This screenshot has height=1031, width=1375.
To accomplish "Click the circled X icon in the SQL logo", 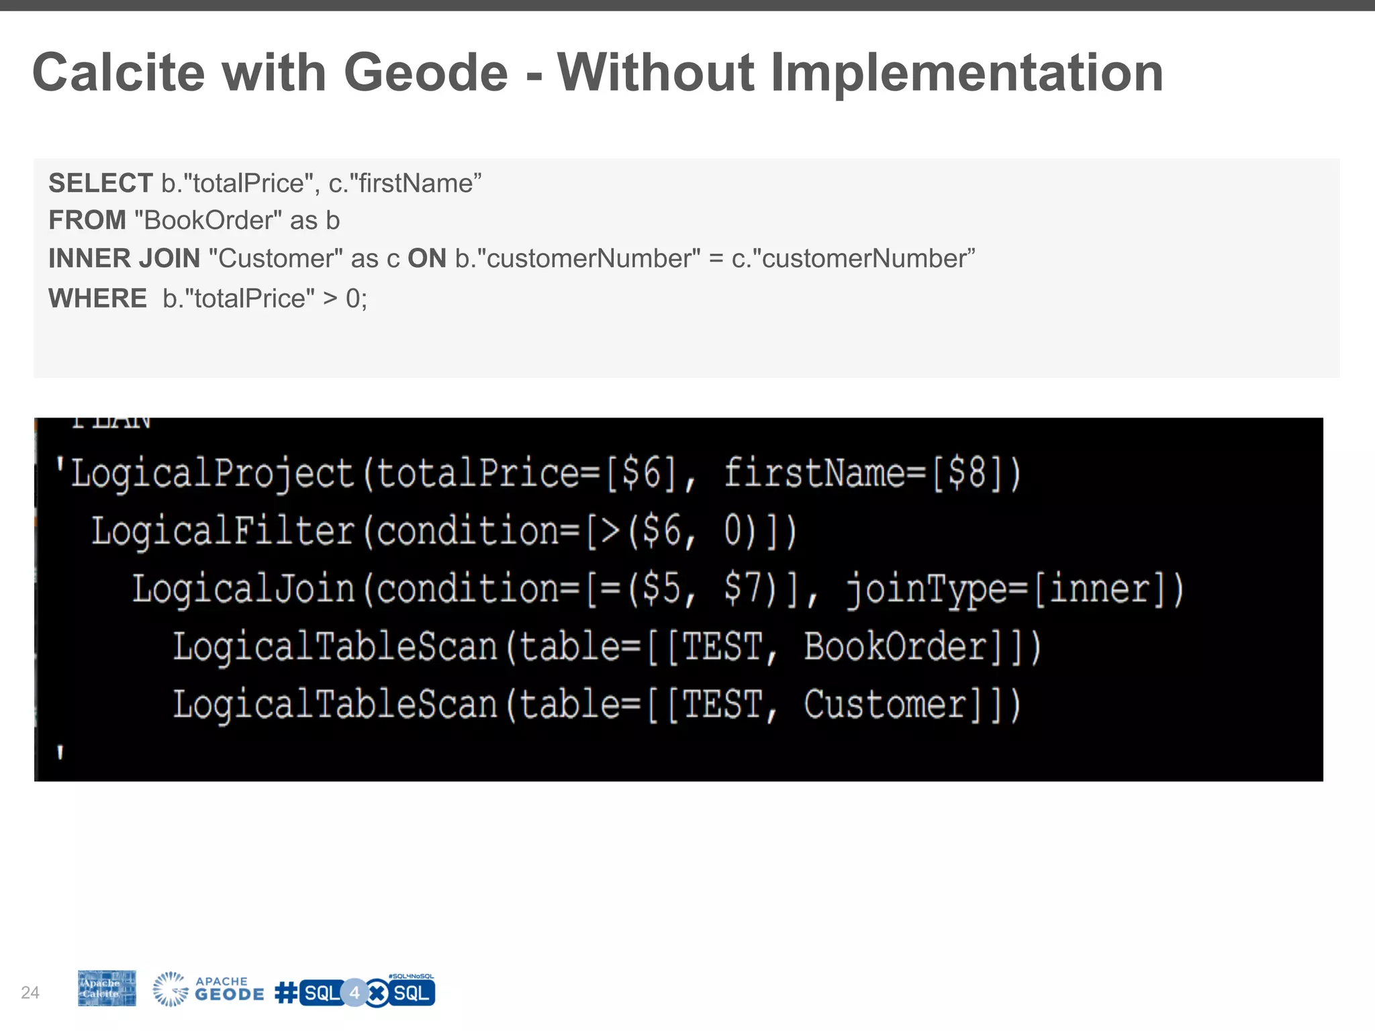I will point(378,993).
